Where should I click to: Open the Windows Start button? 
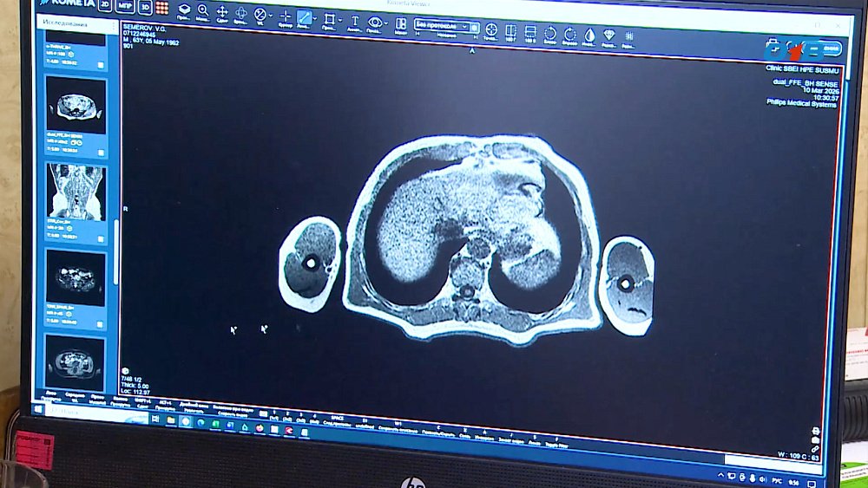click(x=38, y=408)
